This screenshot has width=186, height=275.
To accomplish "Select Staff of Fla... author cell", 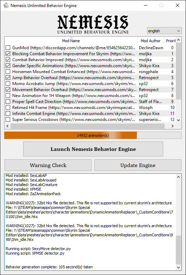I will [151, 102].
